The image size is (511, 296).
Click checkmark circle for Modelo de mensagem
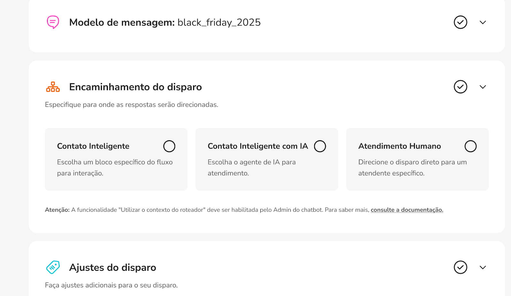460,22
